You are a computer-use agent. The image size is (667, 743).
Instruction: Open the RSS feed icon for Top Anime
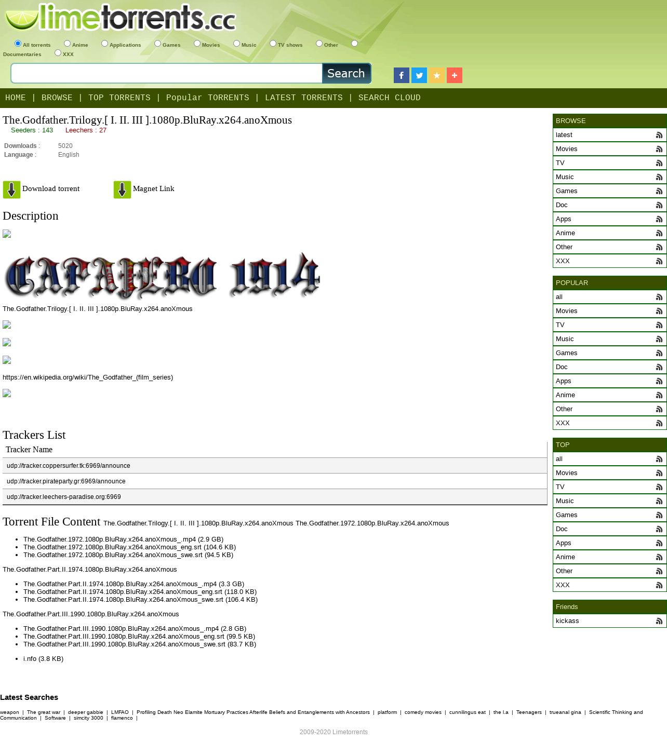(659, 557)
